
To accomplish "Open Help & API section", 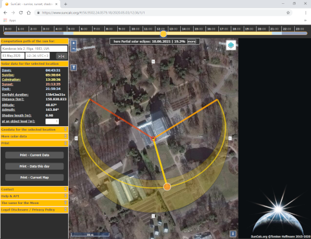I will pos(34,196).
